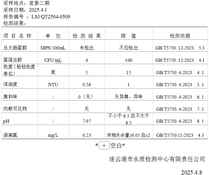
Task: Click the 菌落总数 limit value 100
Action: 128,60
